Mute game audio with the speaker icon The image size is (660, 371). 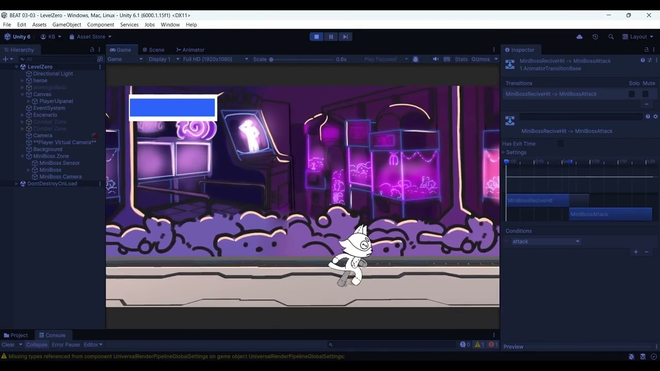click(x=436, y=59)
